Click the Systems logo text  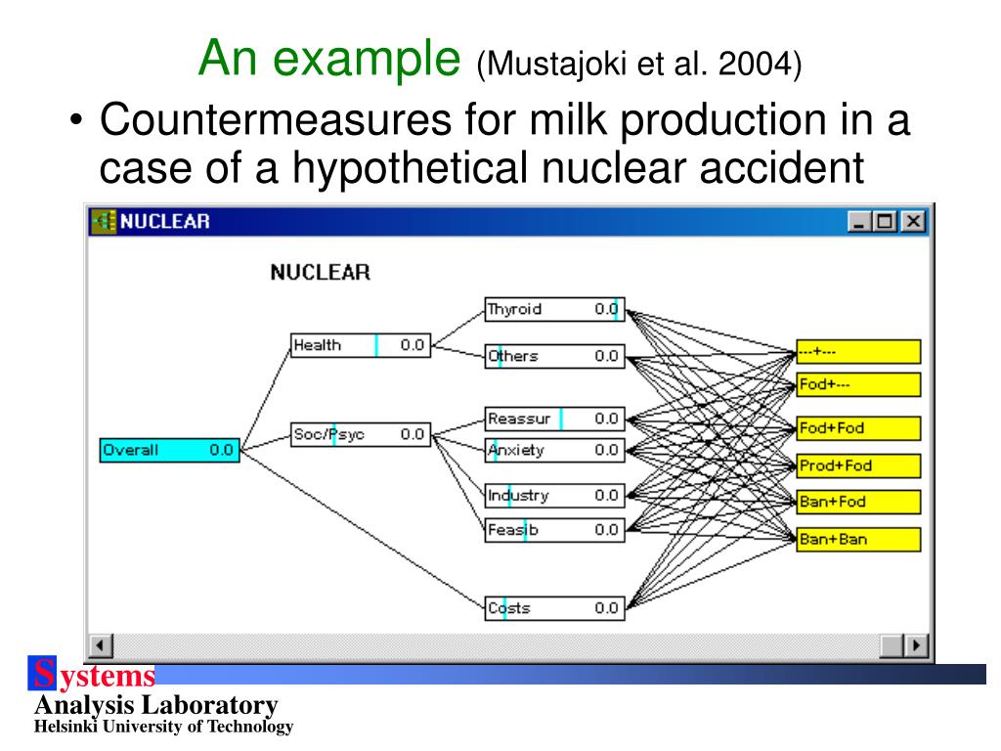(x=92, y=674)
